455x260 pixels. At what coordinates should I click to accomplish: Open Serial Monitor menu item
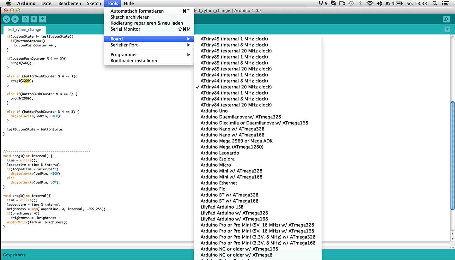coord(149,29)
